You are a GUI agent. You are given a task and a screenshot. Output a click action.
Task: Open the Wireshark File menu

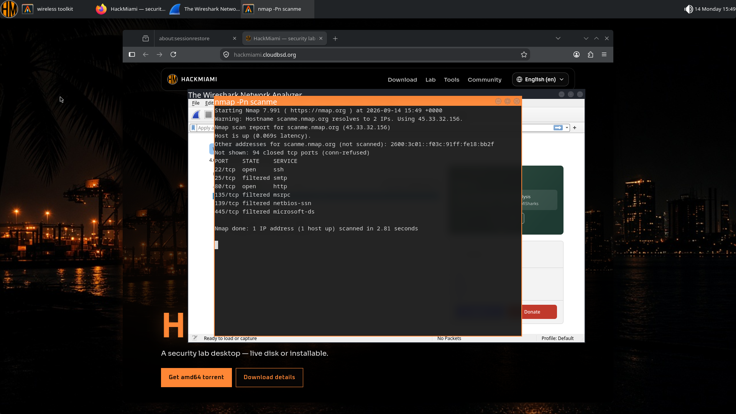tap(195, 103)
